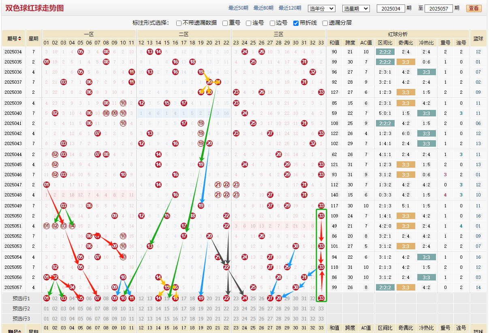
Task: Deselect red ball 19 in 预选行1
Action: (x=201, y=298)
